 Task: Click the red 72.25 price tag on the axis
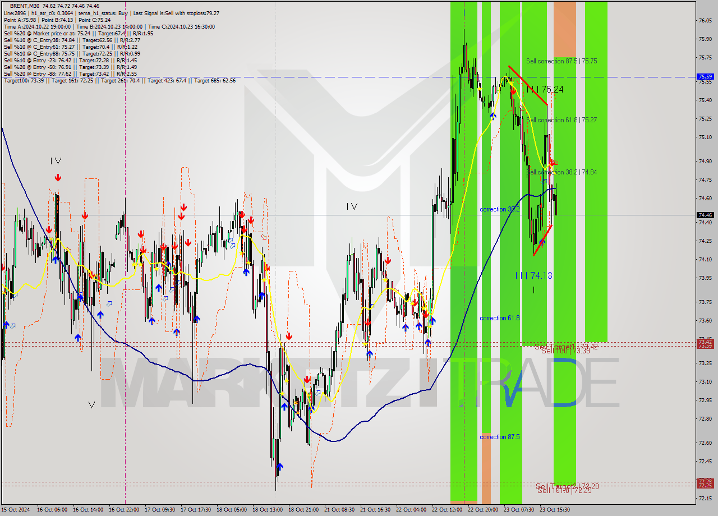click(705, 486)
